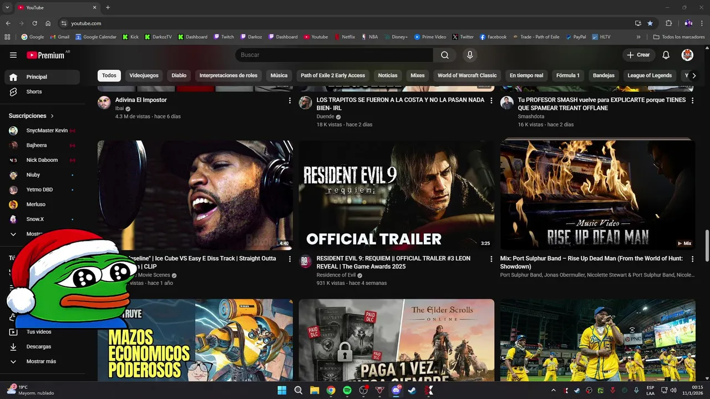Go to Principal in sidebar

point(42,77)
